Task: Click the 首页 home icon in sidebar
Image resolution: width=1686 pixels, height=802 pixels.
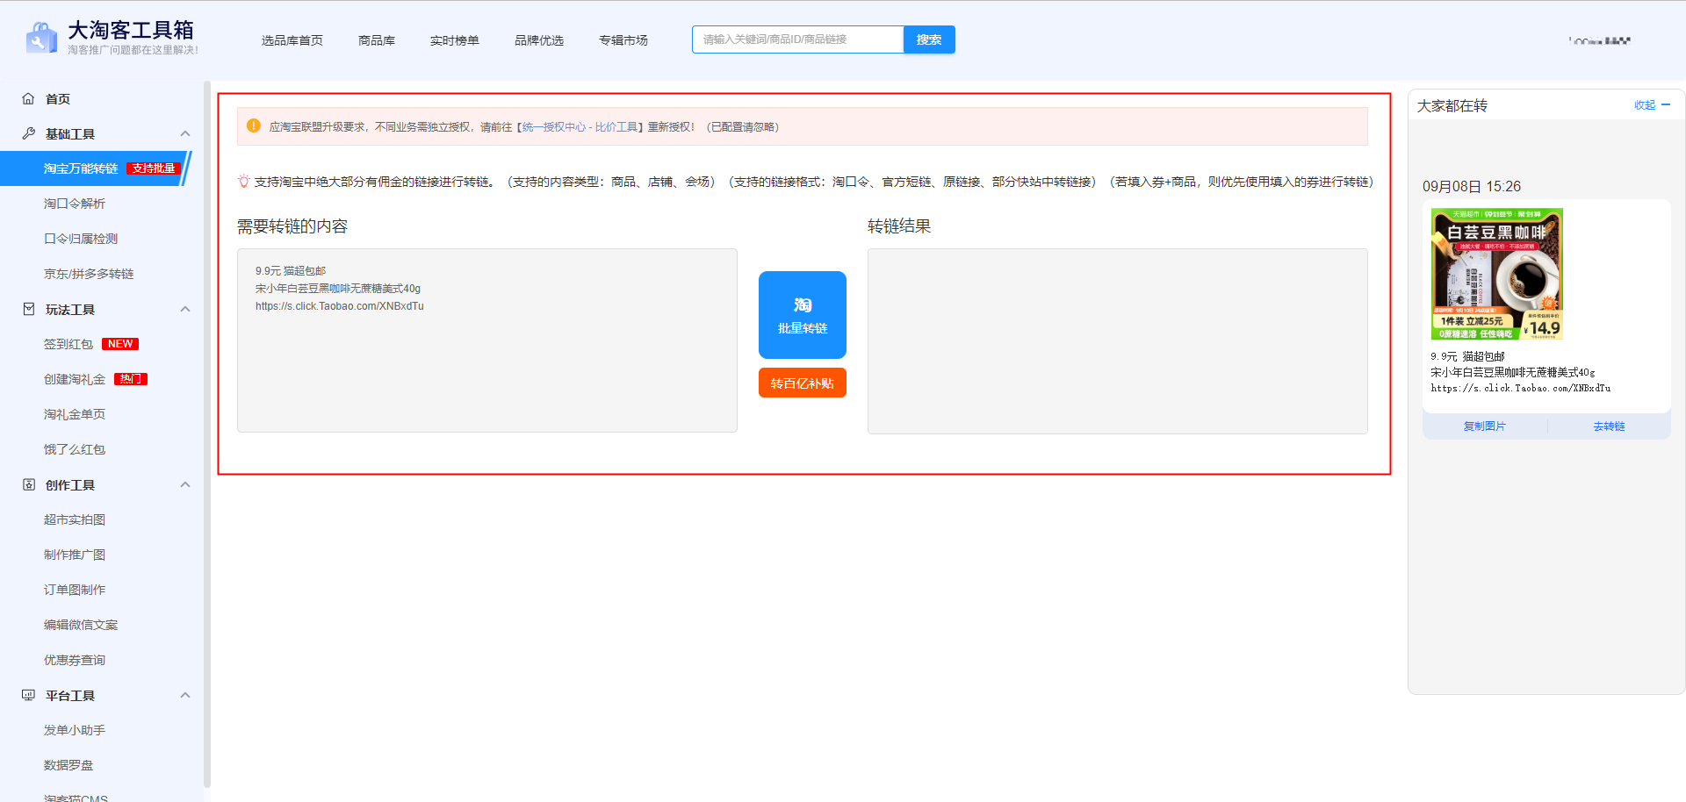Action: click(28, 99)
